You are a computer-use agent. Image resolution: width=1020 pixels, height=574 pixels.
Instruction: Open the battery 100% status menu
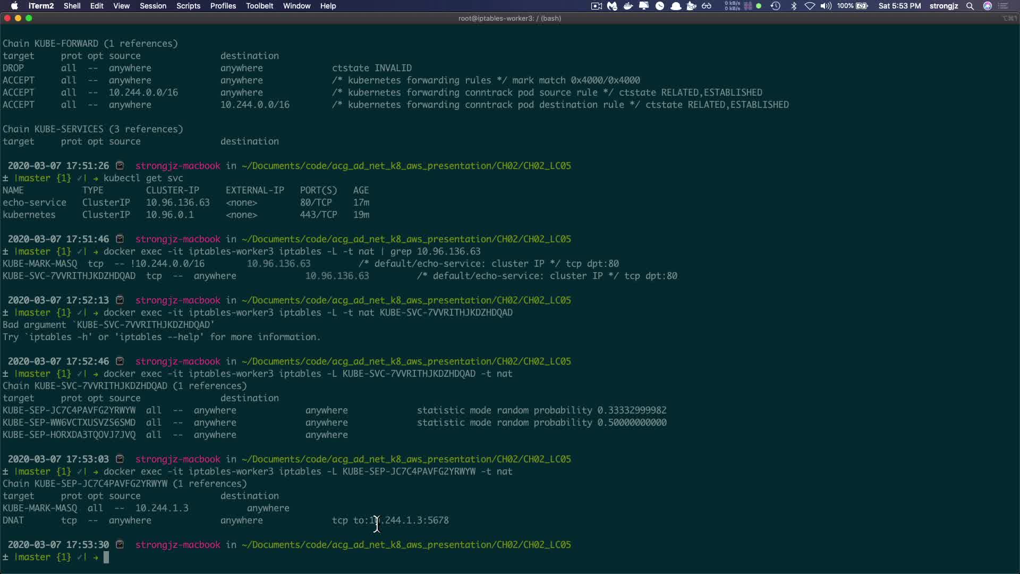click(x=853, y=6)
